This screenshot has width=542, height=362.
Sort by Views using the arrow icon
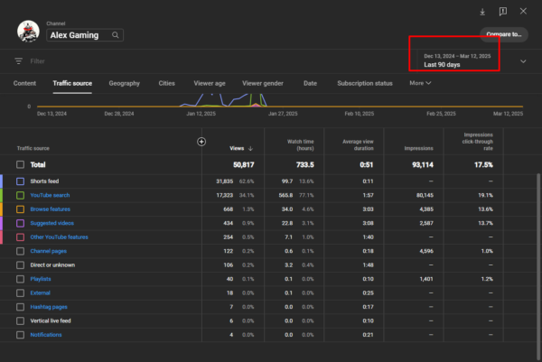[250, 148]
